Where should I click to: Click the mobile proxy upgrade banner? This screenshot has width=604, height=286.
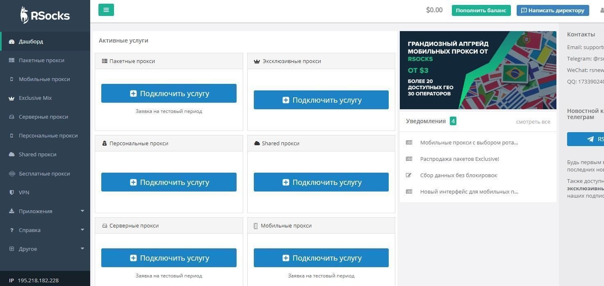click(x=478, y=70)
